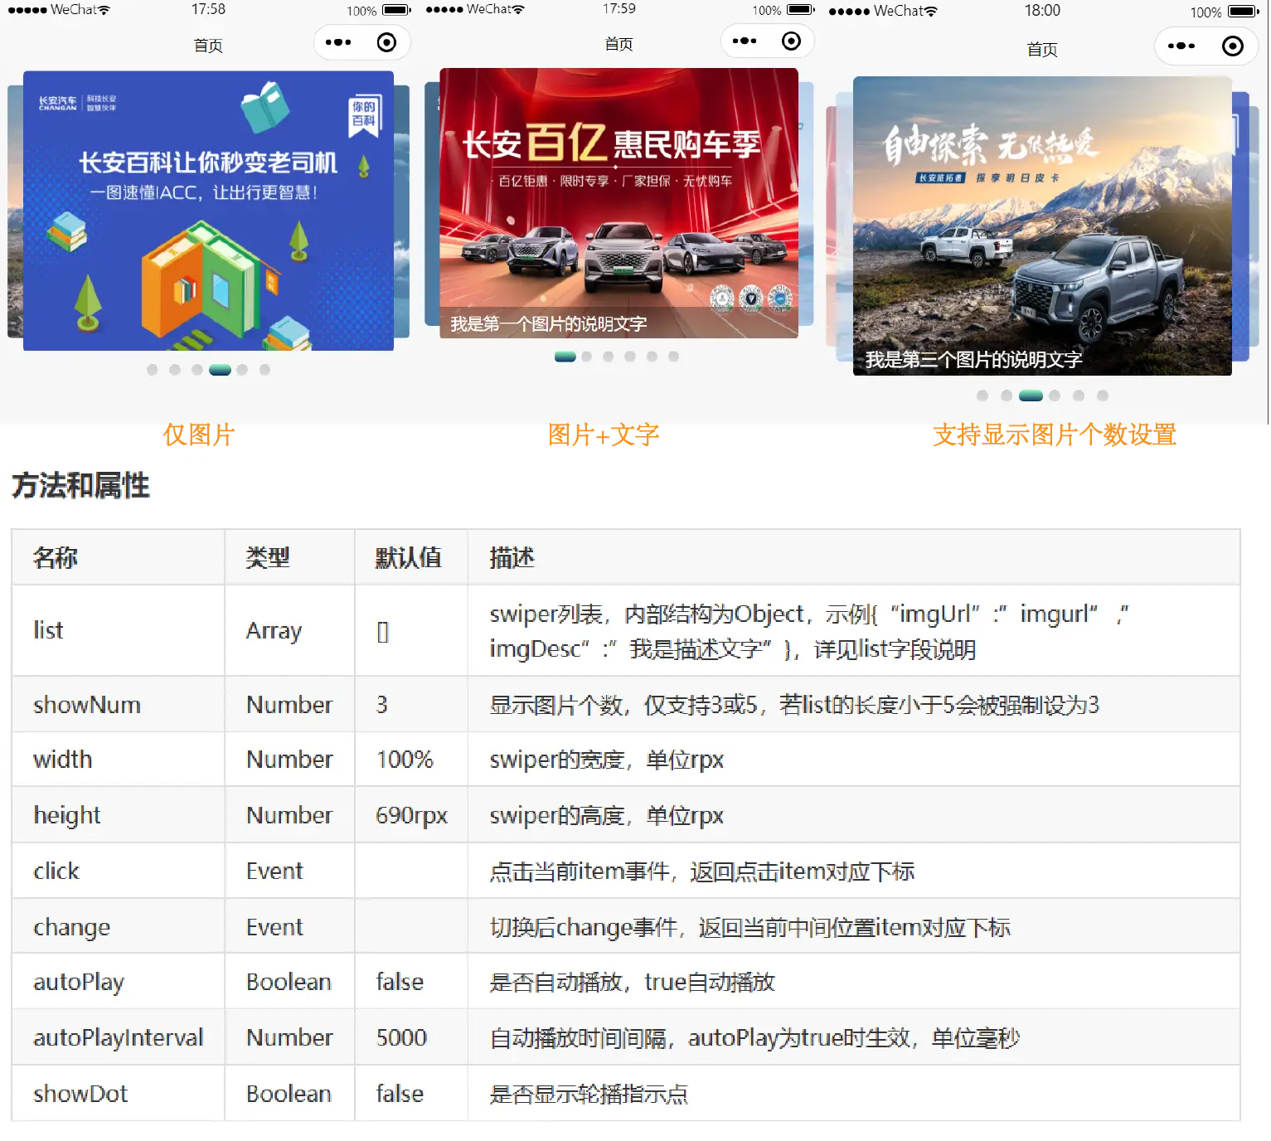Select the active green dot under the red banner
The height and width of the screenshot is (1141, 1271).
(565, 357)
